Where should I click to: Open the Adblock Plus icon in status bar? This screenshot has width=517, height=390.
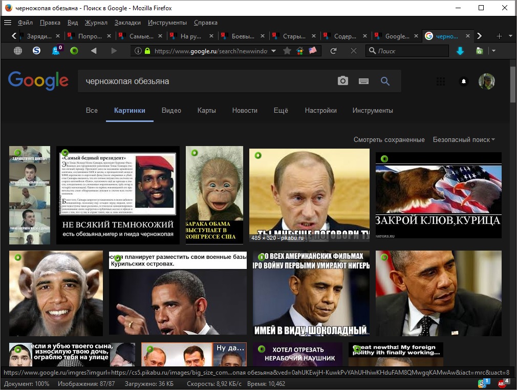[502, 383]
